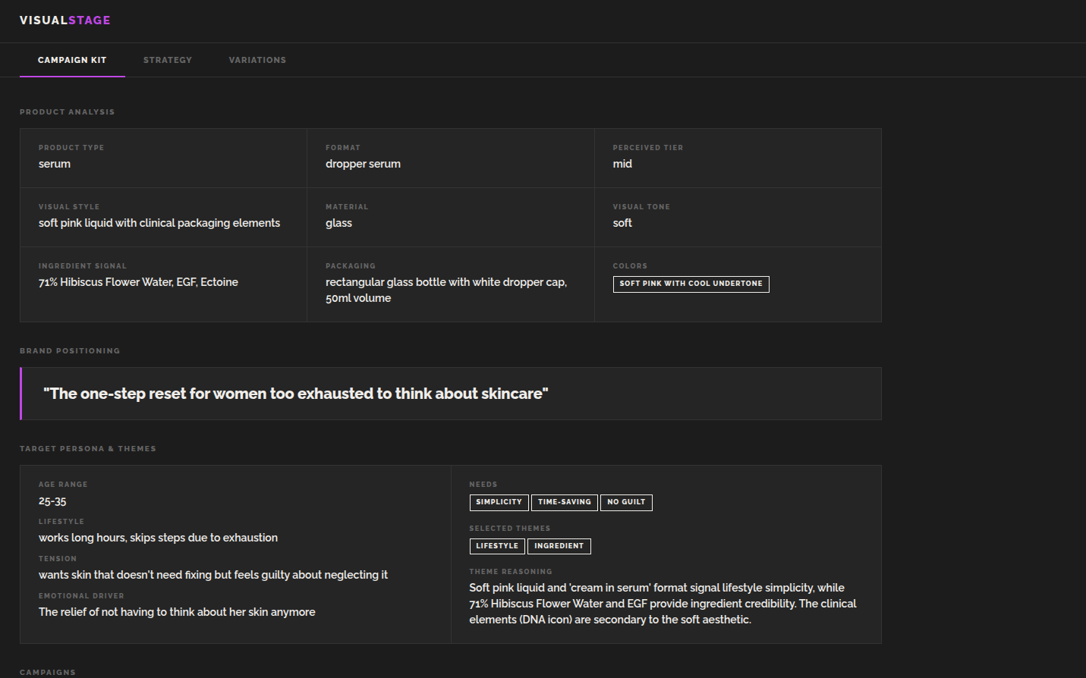This screenshot has width=1086, height=678.
Task: Click the material value 'glass'
Action: (338, 223)
